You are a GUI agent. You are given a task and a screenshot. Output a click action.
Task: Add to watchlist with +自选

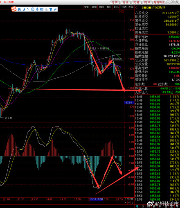click(124, 7)
